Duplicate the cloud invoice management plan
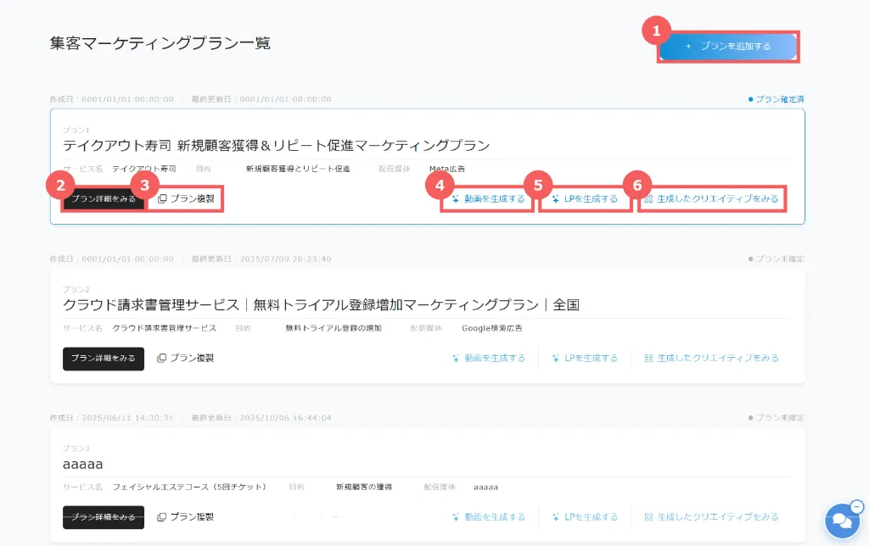 (186, 358)
